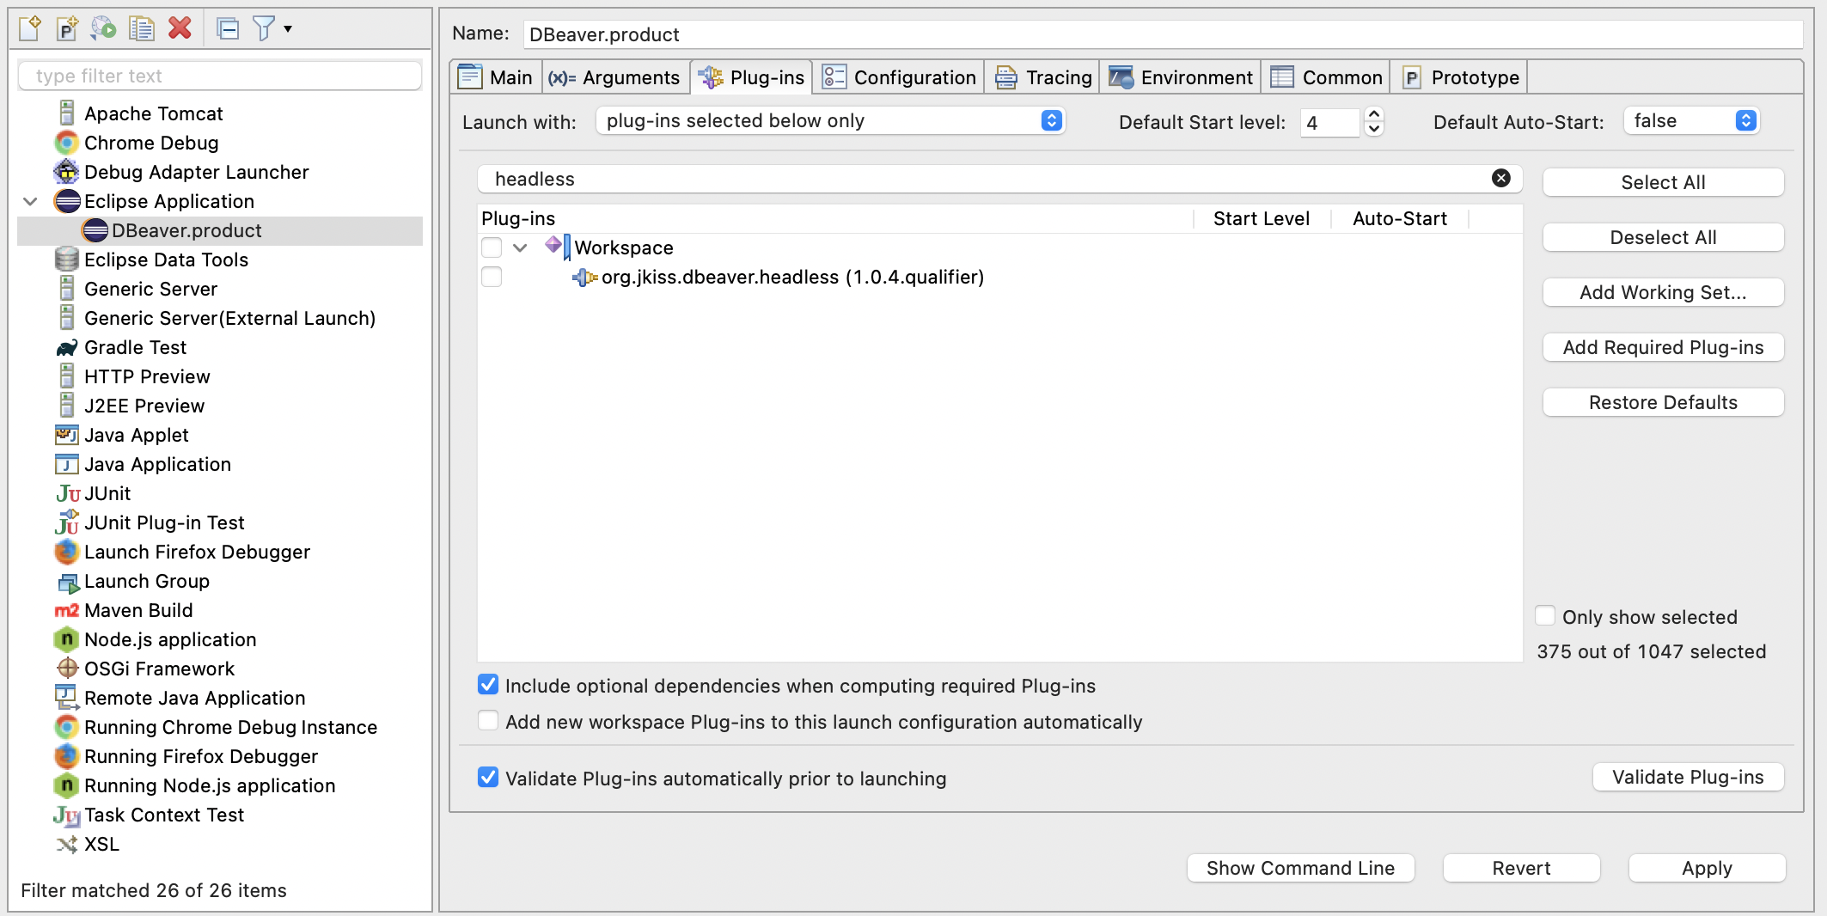Click the Debug Adapter Launcher icon
The height and width of the screenshot is (916, 1827).
pyautogui.click(x=67, y=172)
